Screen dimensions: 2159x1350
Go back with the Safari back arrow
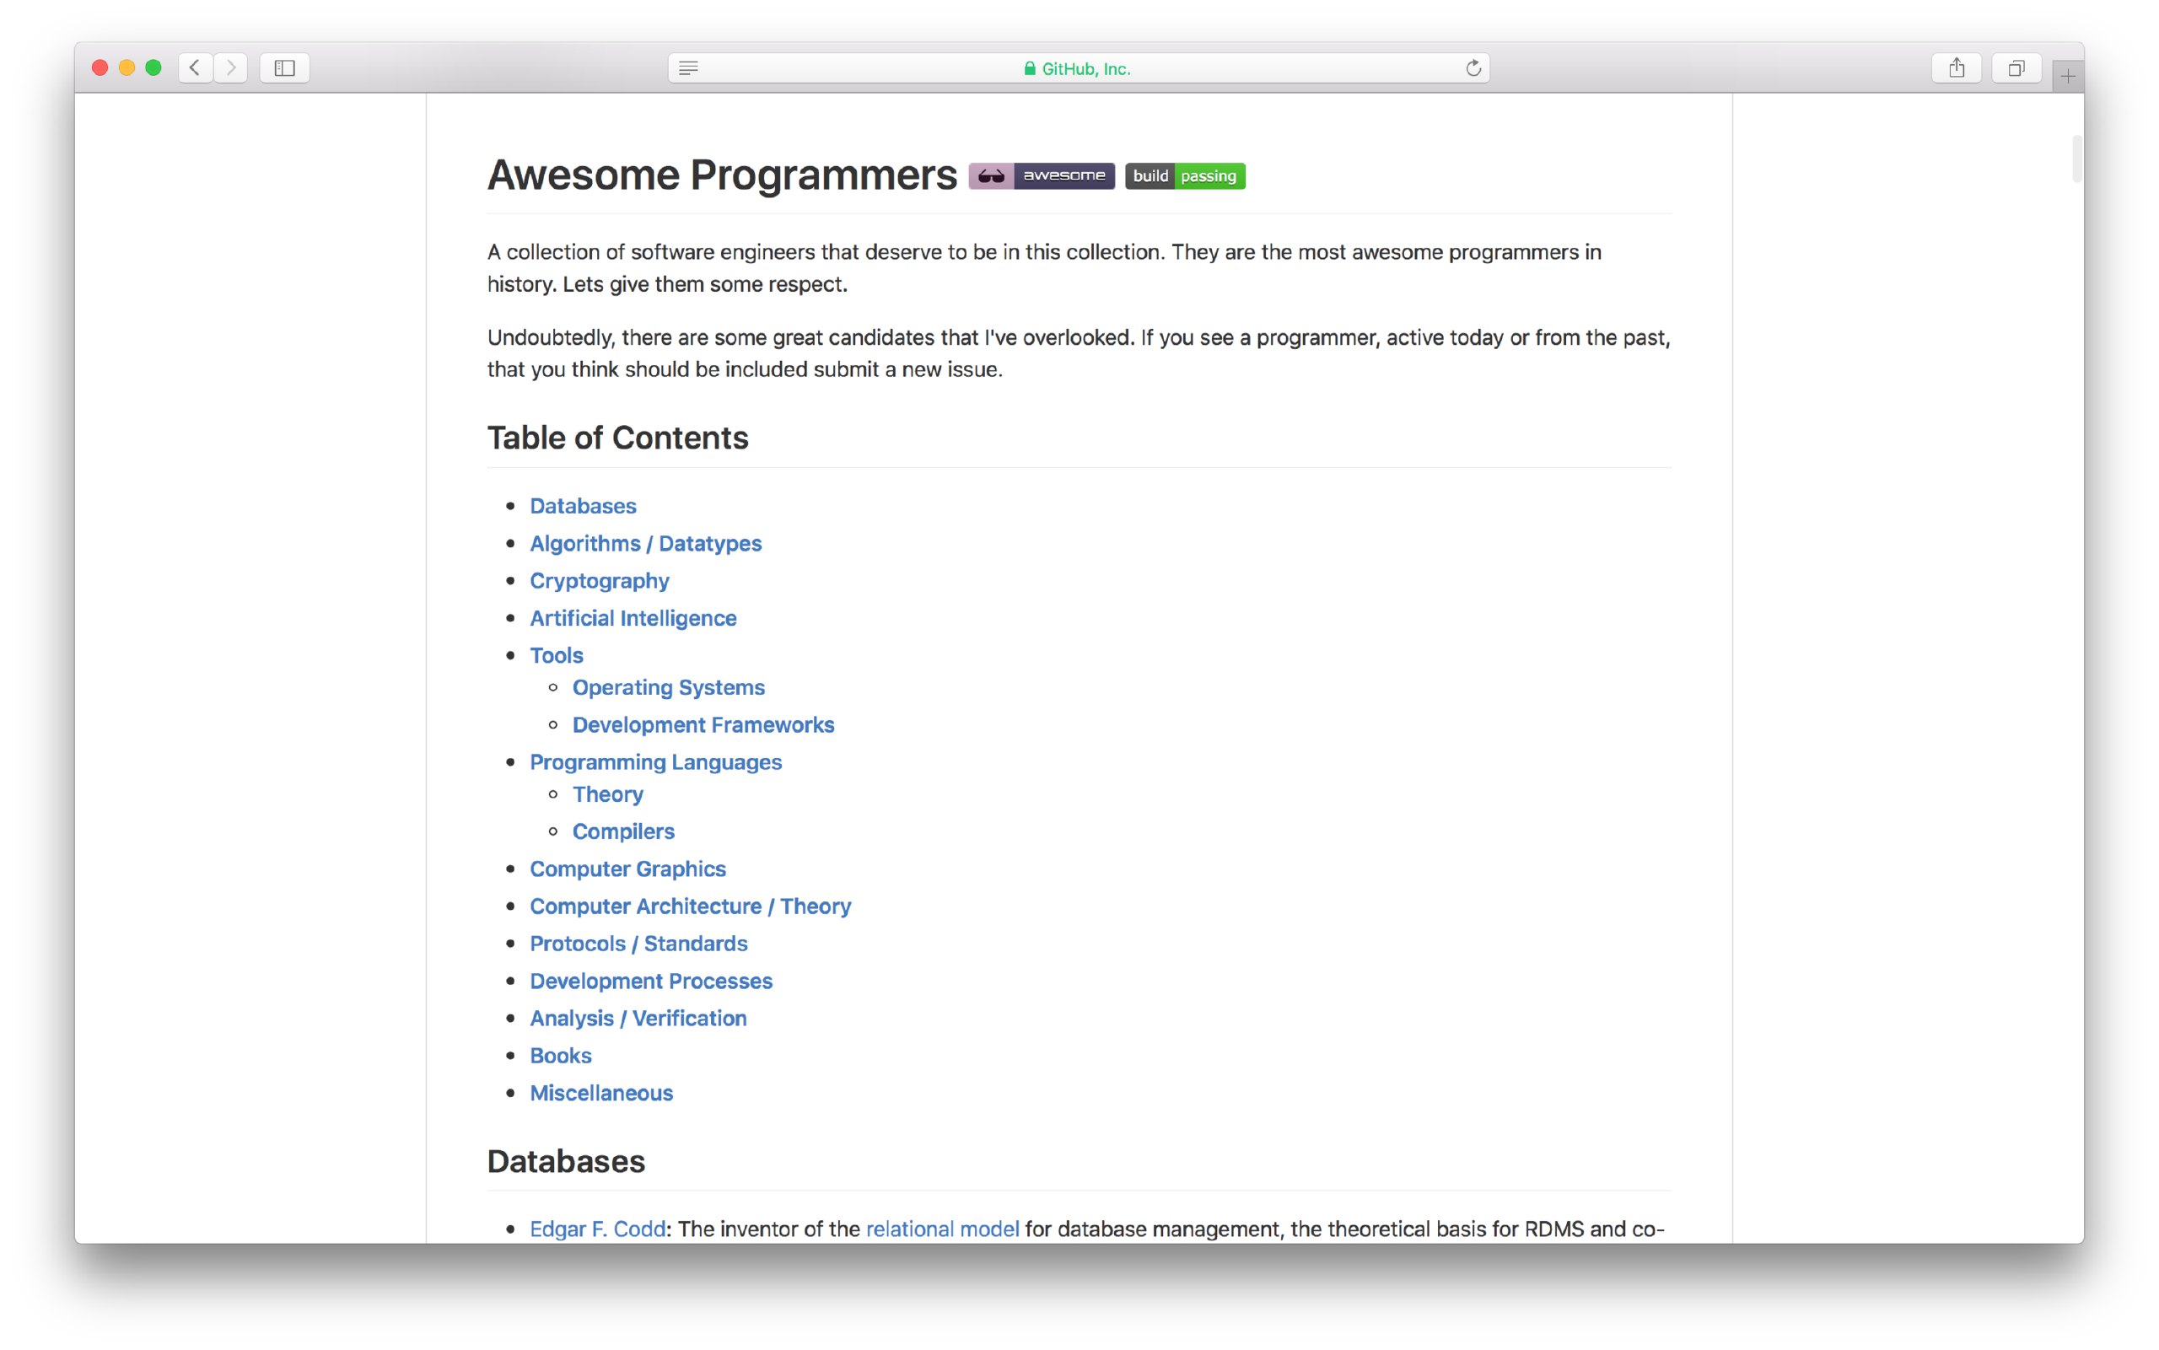click(x=195, y=67)
